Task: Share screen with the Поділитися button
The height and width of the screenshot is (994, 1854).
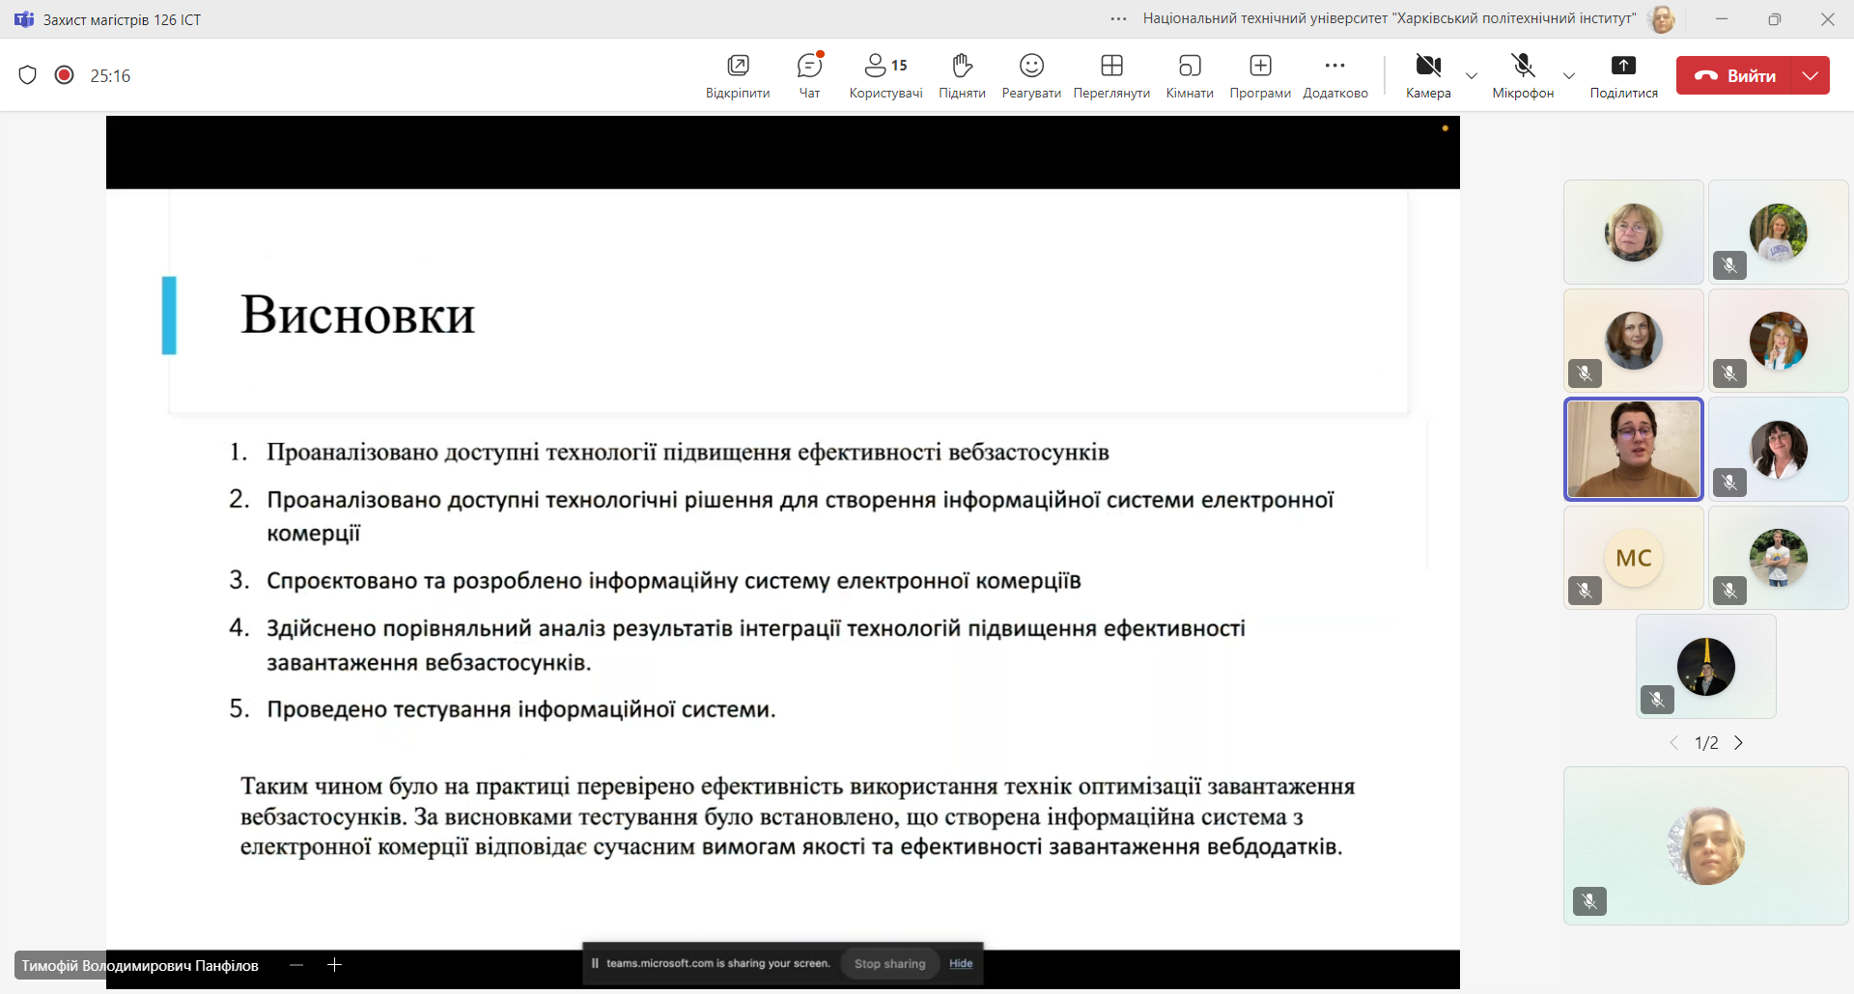Action: [x=1624, y=75]
